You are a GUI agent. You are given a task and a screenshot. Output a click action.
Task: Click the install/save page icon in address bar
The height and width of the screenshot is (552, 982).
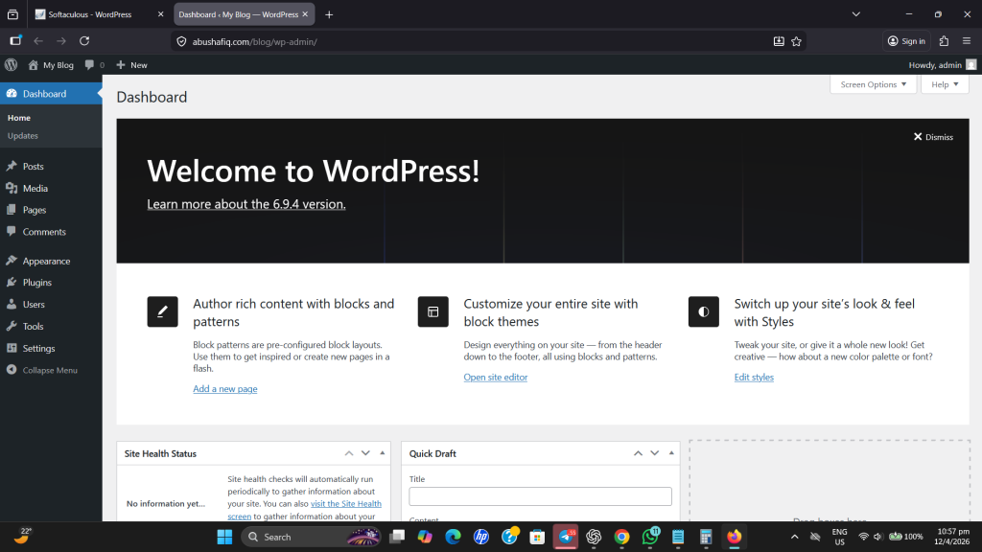point(779,41)
